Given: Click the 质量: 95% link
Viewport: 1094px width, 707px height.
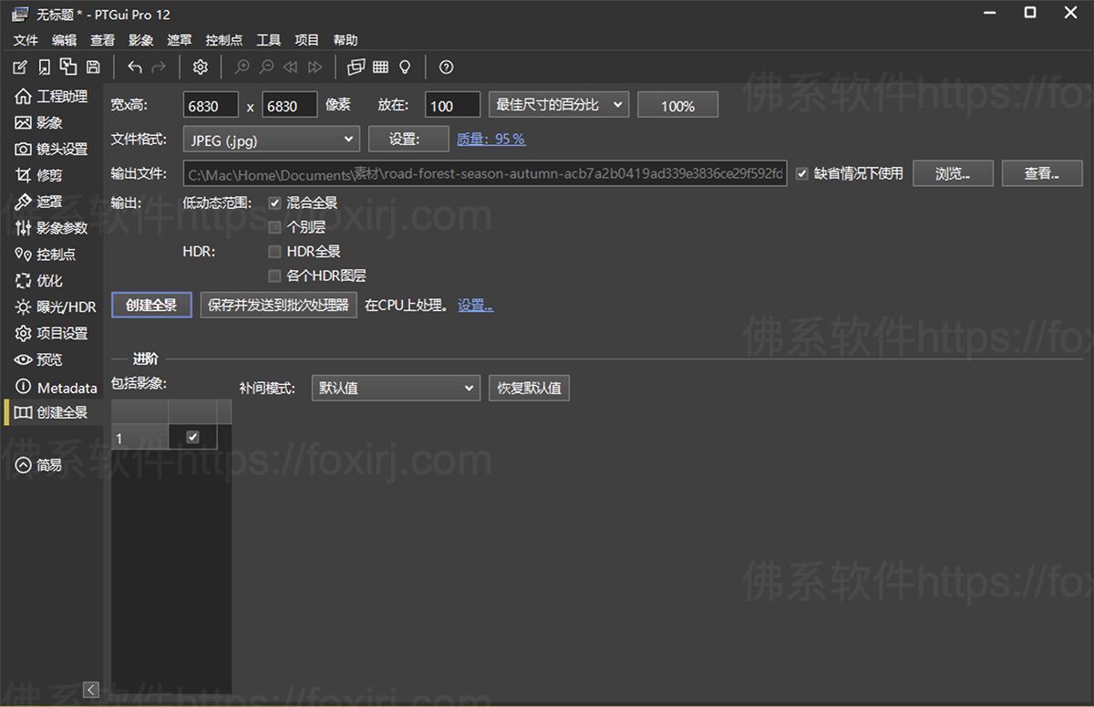Looking at the screenshot, I should click(x=490, y=139).
